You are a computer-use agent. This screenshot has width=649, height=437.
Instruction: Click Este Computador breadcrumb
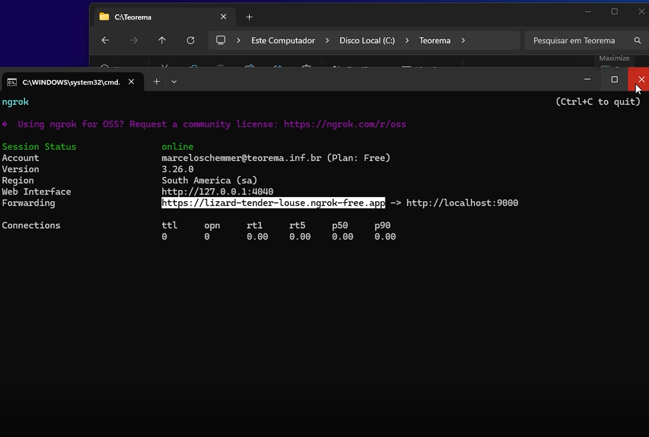[283, 40]
